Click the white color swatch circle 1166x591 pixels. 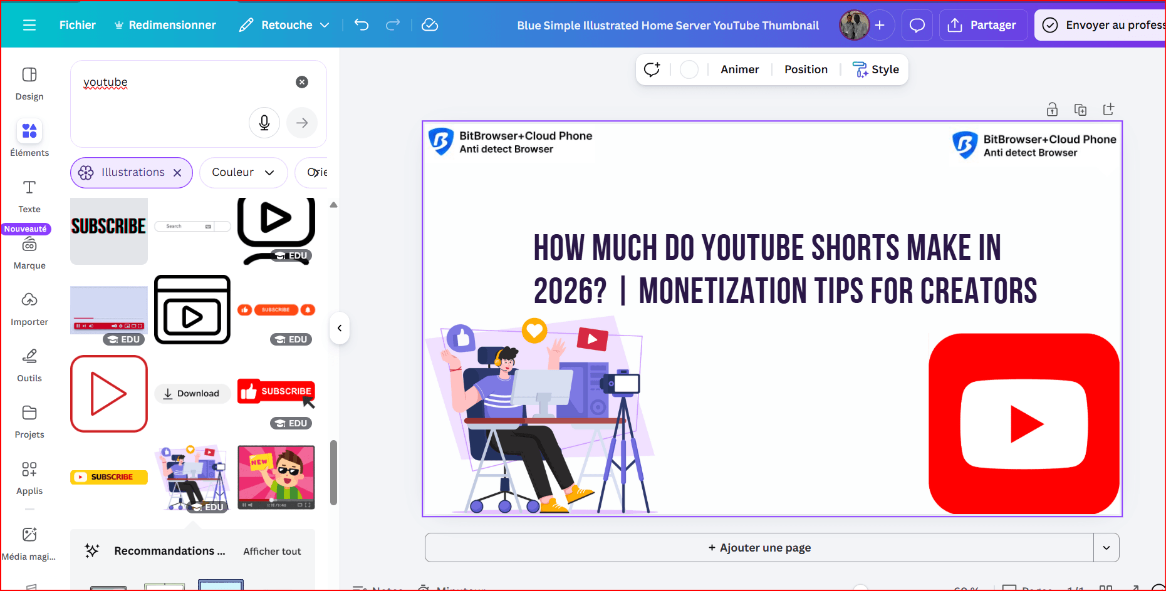pyautogui.click(x=689, y=69)
